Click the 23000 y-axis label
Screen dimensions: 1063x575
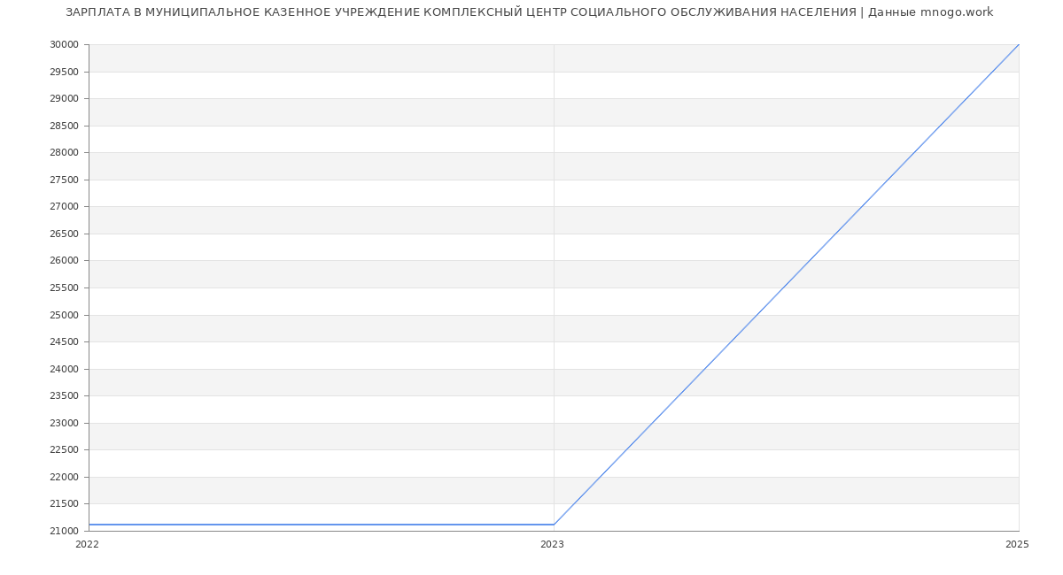pos(64,423)
